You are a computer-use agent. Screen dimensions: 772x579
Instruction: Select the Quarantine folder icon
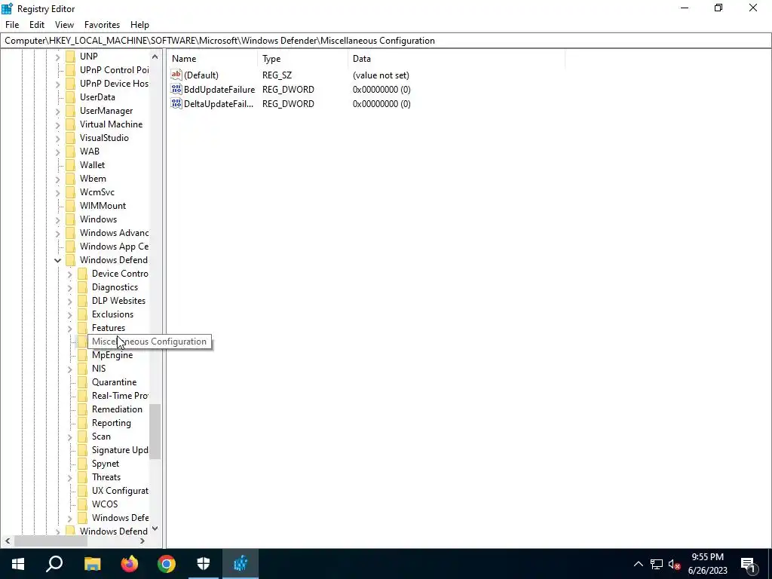click(x=82, y=382)
